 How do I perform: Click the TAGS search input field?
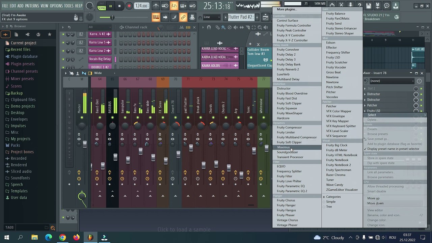(x=32, y=227)
